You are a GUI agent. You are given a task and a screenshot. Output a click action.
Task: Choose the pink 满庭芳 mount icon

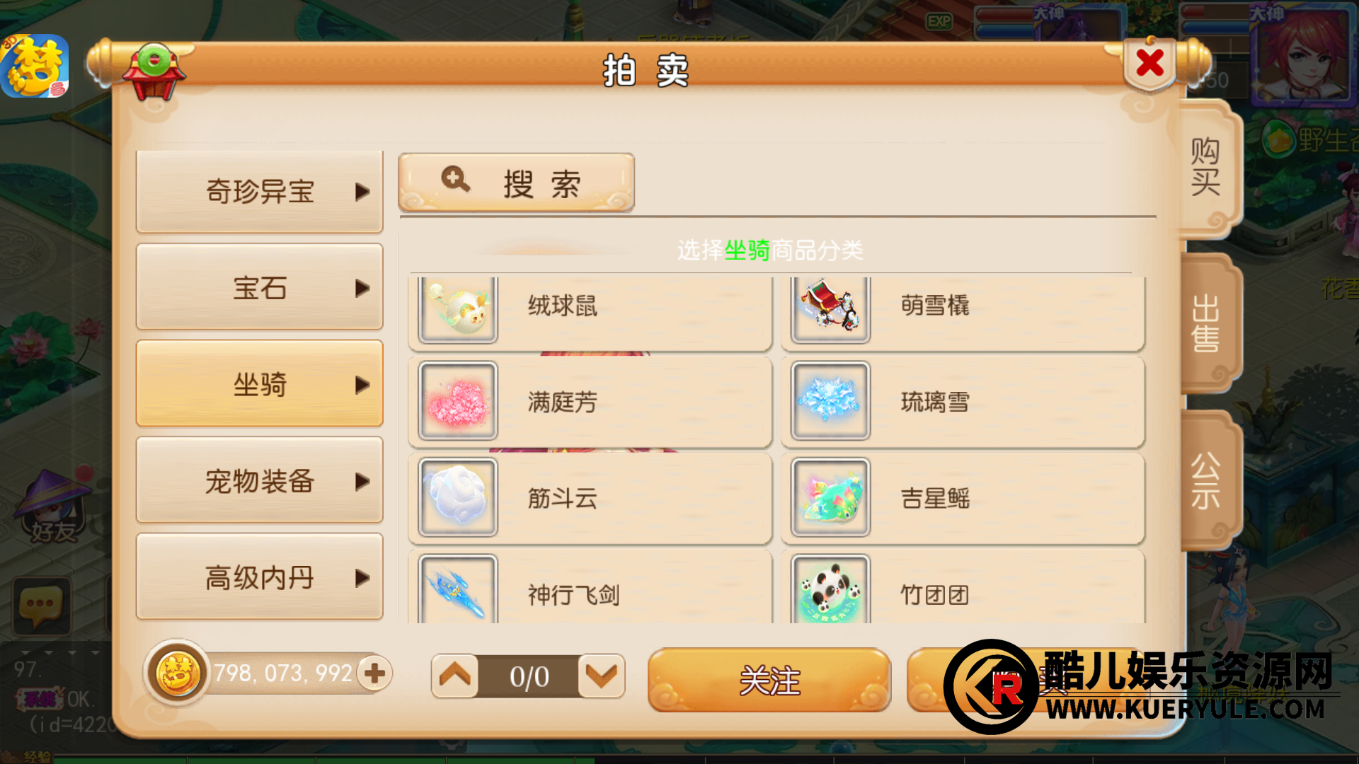[x=458, y=401]
